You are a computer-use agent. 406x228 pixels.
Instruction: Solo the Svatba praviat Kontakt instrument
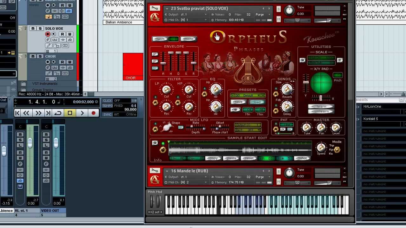(278, 9)
